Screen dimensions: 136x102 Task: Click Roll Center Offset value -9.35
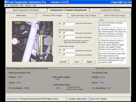58,88
